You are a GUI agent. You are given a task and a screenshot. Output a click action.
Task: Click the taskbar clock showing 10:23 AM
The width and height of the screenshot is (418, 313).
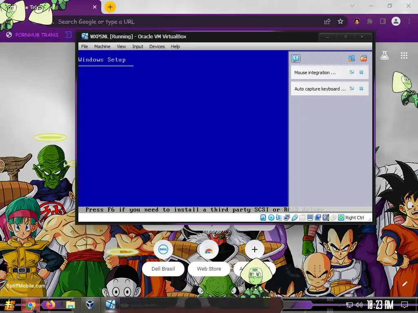380,305
